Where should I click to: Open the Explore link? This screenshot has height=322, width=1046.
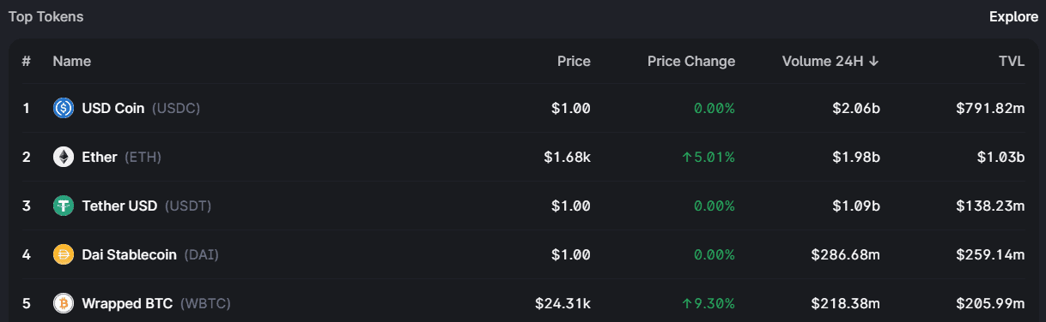coord(1014,17)
